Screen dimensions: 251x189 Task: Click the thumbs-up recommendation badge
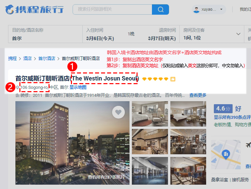pos(173,79)
